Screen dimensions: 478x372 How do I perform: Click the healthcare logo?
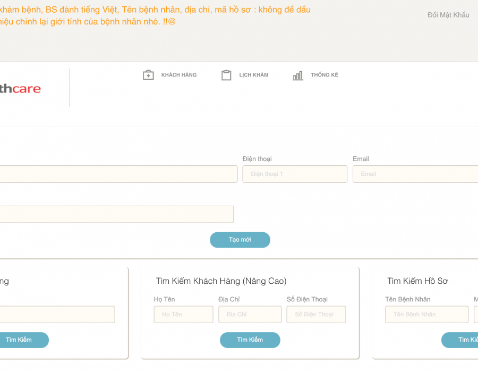click(20, 89)
